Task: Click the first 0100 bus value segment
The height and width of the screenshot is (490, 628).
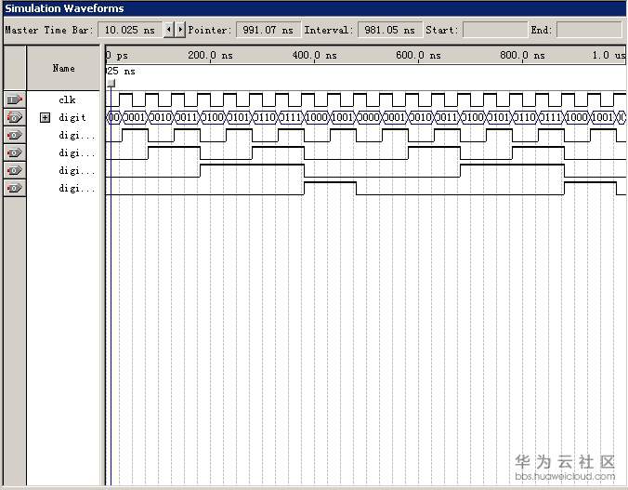Action: point(213,117)
